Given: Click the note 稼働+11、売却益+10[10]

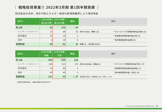Looking at the screenshot, I should point(90,44).
